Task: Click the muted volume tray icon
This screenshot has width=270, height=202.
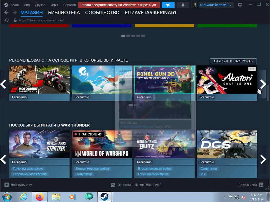Action: coord(243,197)
